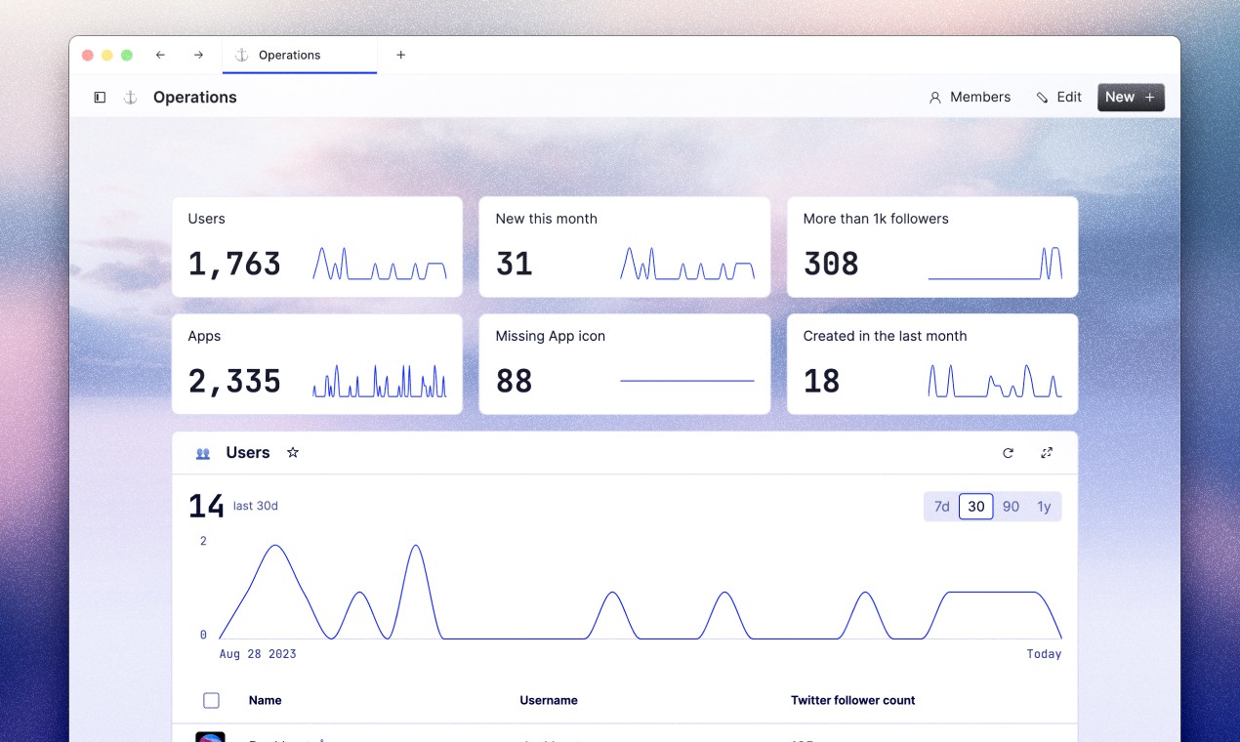Click the plus icon inside New button

(x=1149, y=98)
